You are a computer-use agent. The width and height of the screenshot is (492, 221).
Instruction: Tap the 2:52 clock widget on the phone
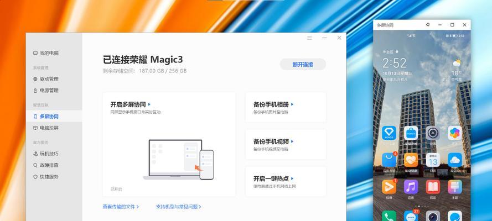395,63
